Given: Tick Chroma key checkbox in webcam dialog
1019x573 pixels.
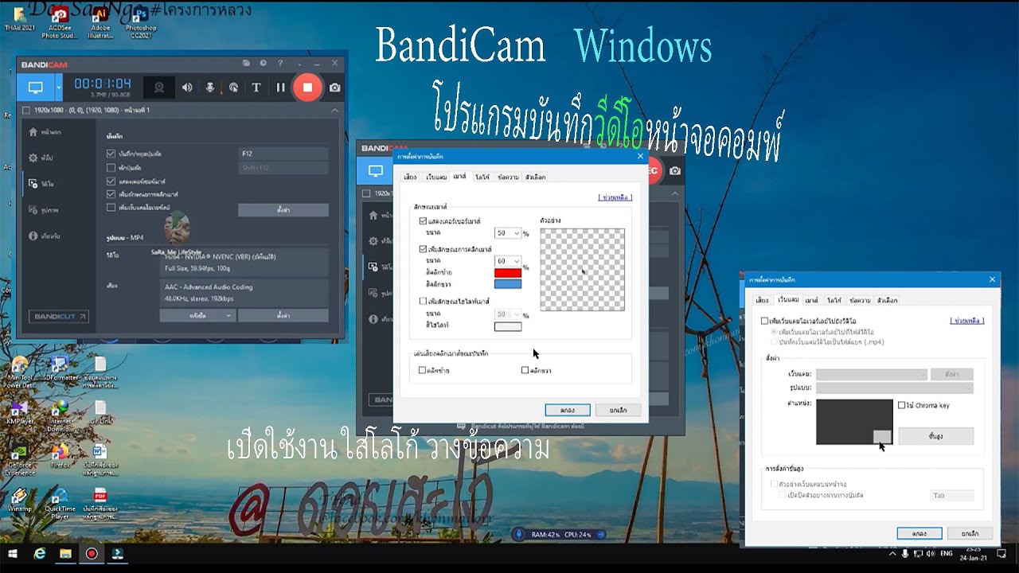Looking at the screenshot, I should pyautogui.click(x=901, y=405).
